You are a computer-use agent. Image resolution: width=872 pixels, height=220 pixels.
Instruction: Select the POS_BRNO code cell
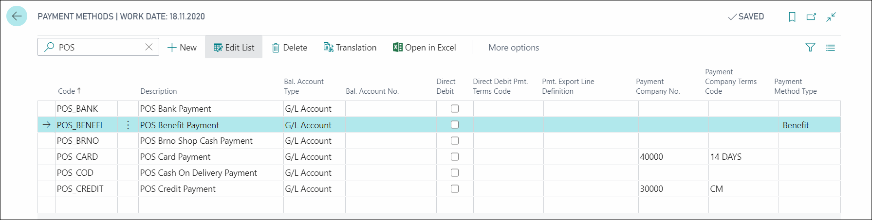pyautogui.click(x=86, y=141)
